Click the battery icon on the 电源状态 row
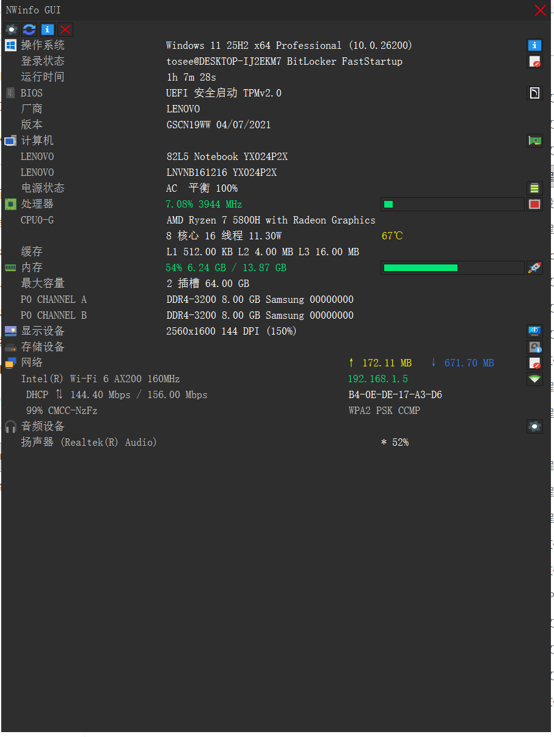Image resolution: width=554 pixels, height=737 pixels. [534, 188]
